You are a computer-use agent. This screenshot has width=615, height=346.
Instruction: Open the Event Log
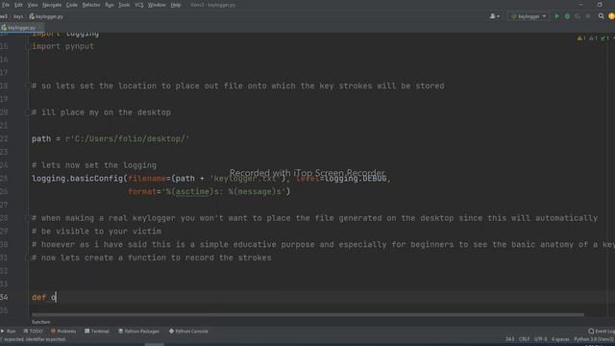coord(602,331)
